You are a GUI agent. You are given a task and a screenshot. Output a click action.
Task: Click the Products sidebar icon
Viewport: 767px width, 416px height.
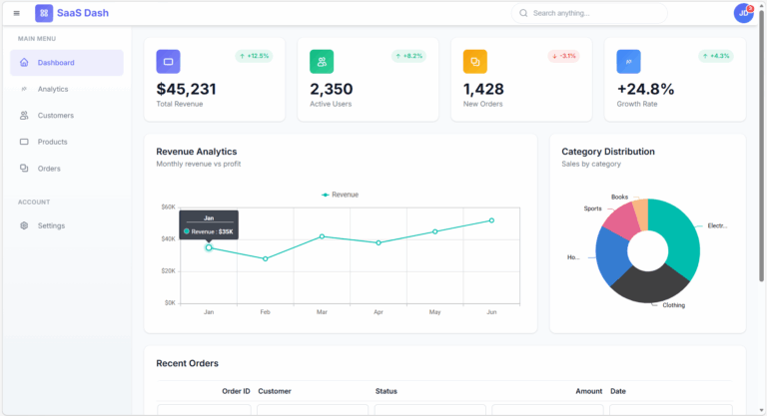pos(24,142)
